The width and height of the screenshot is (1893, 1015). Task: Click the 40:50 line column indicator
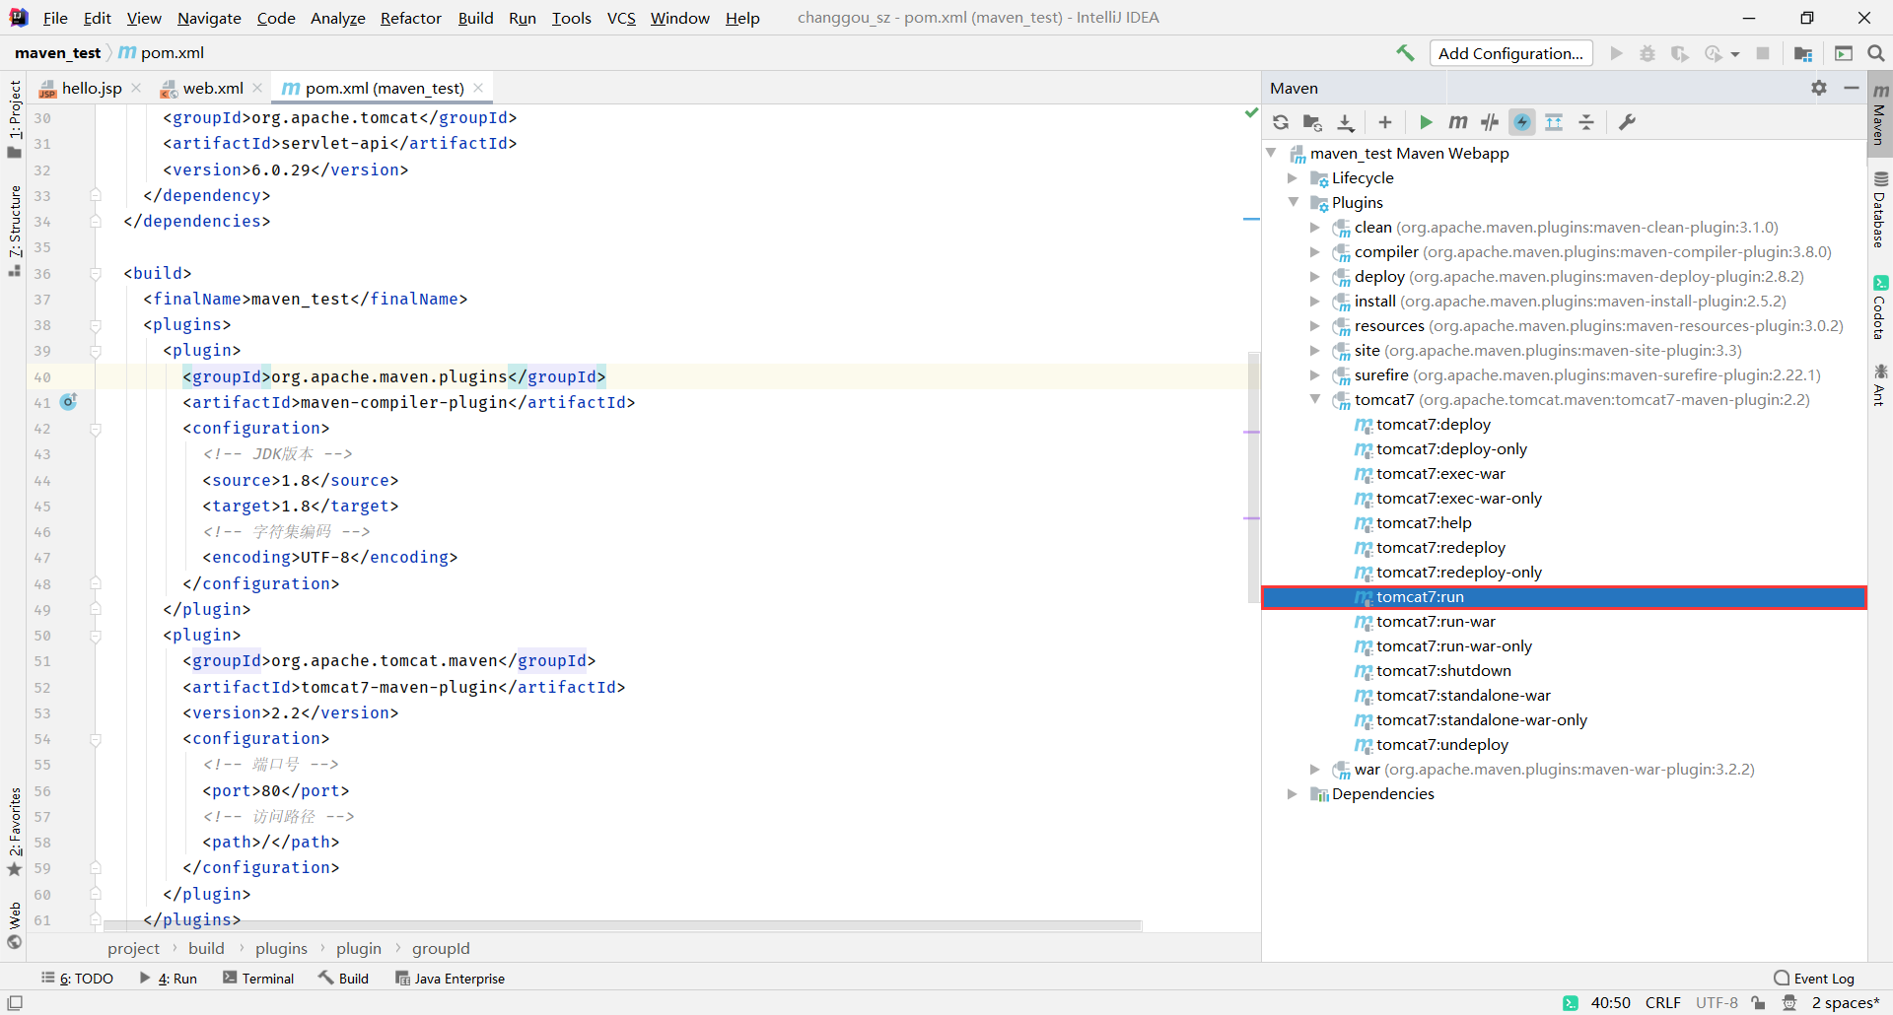[1610, 1002]
